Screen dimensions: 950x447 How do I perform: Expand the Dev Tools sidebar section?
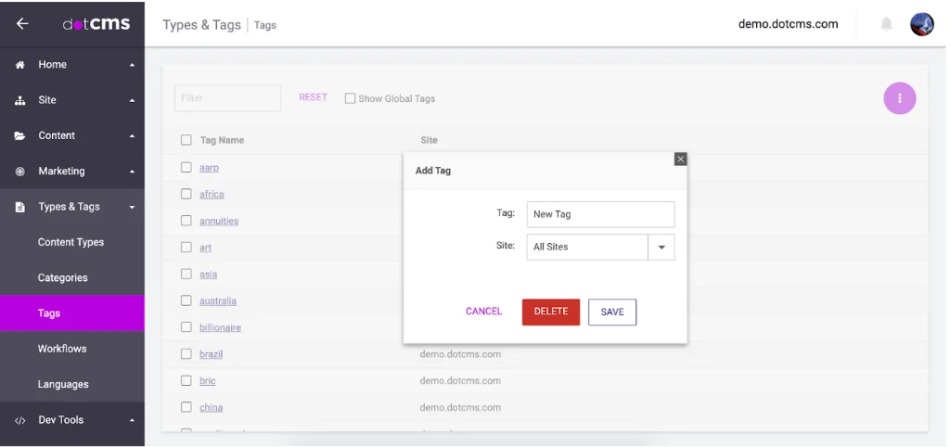132,420
